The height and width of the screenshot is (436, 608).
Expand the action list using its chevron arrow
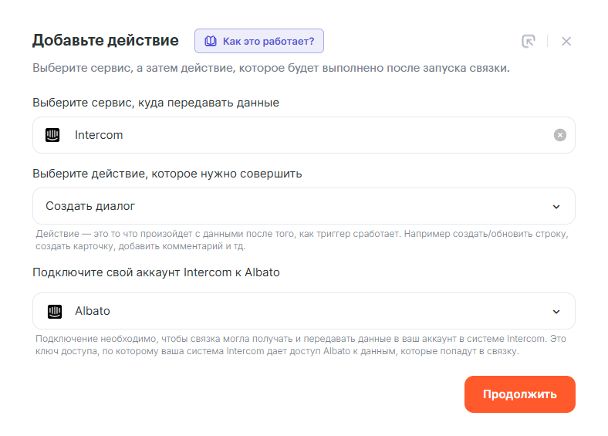[x=556, y=206]
